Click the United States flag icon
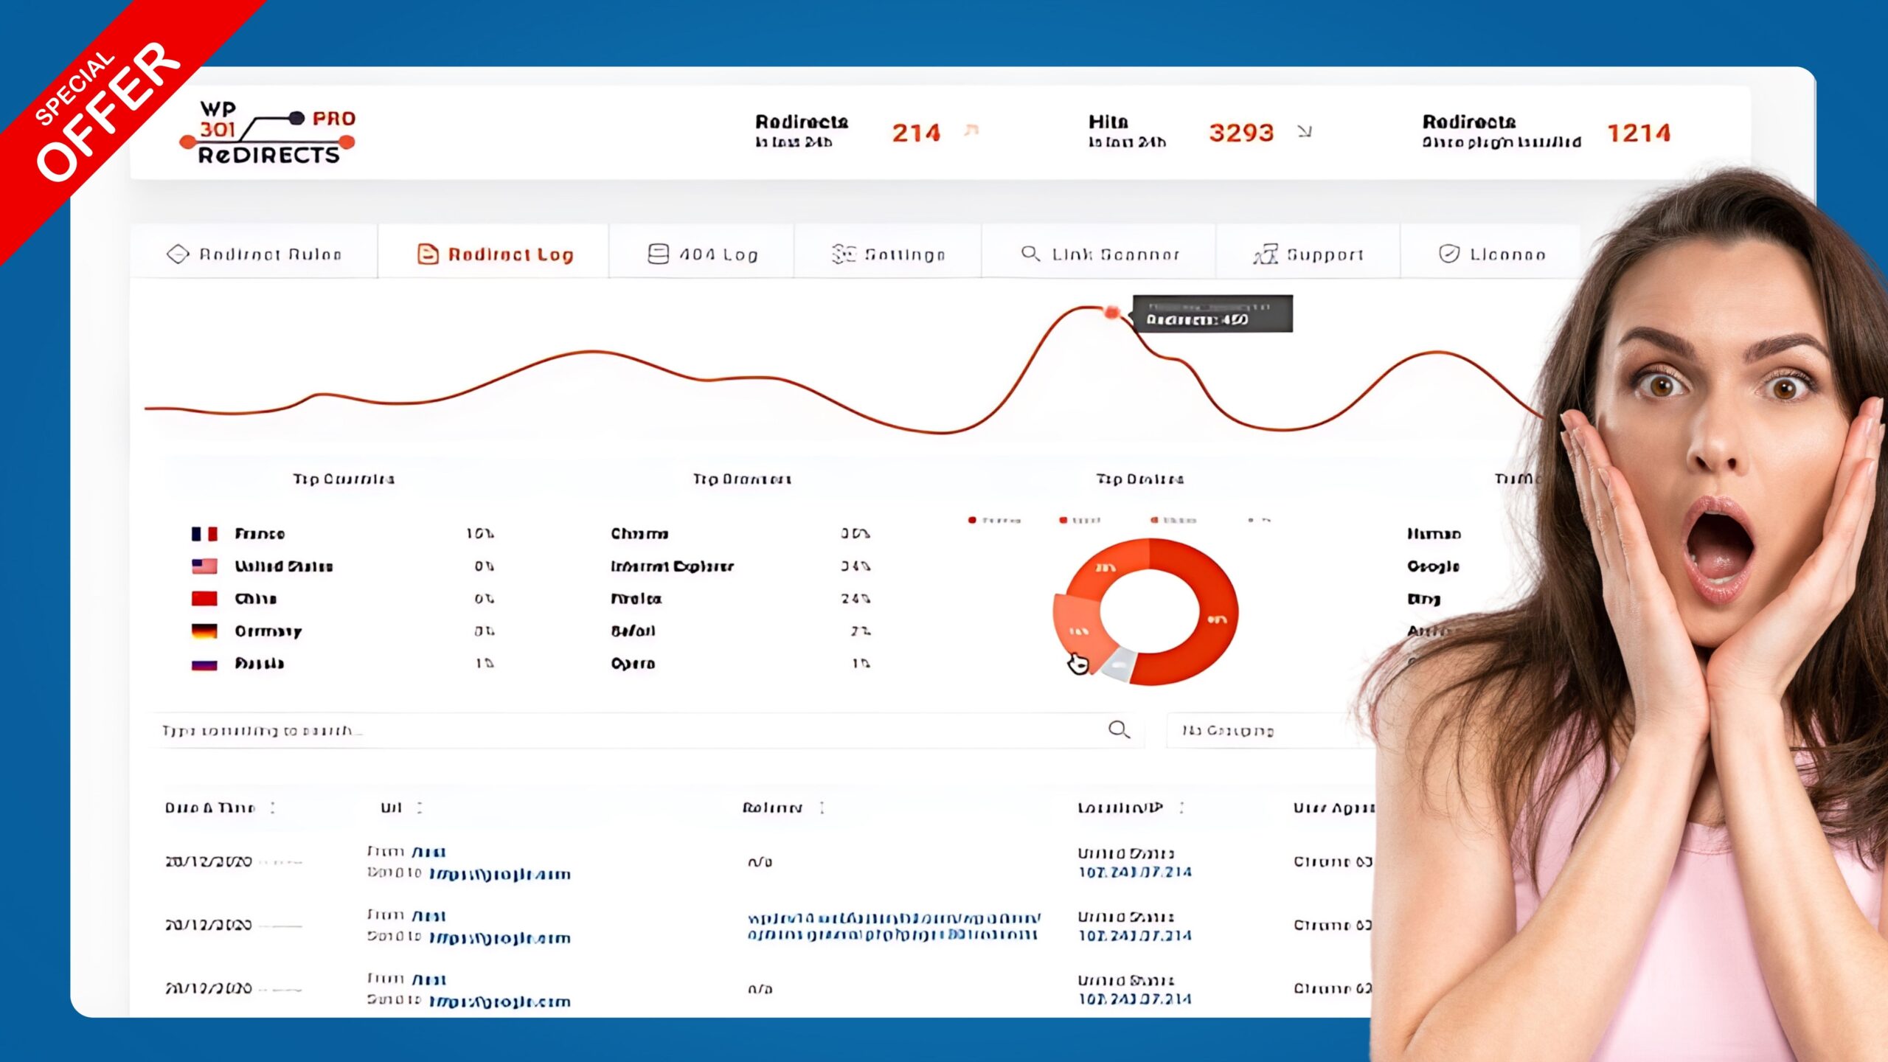1888x1062 pixels. (204, 566)
